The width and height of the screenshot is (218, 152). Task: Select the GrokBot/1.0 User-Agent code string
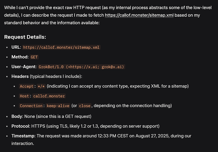[x=81, y=67]
